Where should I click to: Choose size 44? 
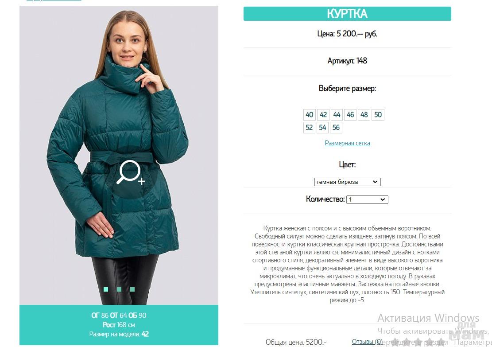[x=337, y=115]
